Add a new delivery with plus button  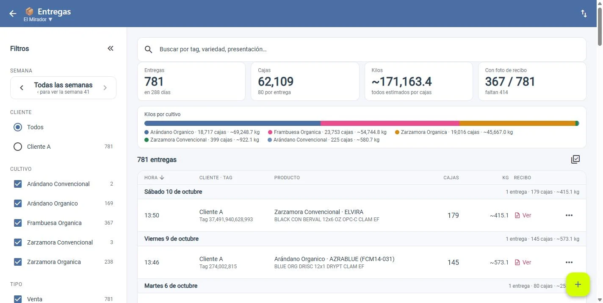click(578, 284)
